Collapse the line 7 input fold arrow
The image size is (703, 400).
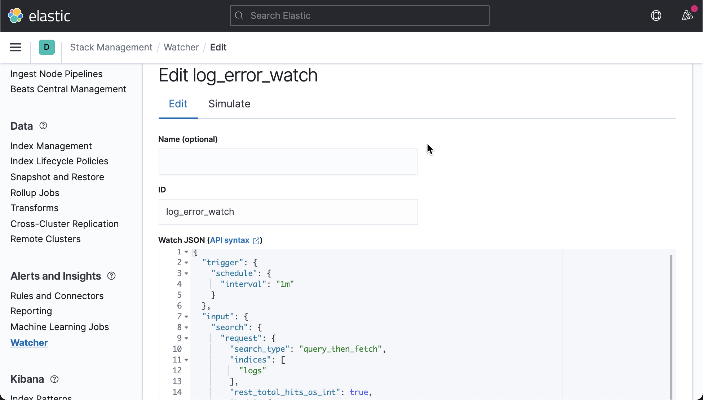pyautogui.click(x=186, y=317)
